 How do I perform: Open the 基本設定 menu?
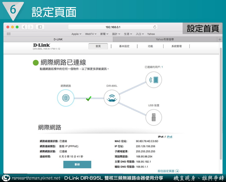point(124,46)
